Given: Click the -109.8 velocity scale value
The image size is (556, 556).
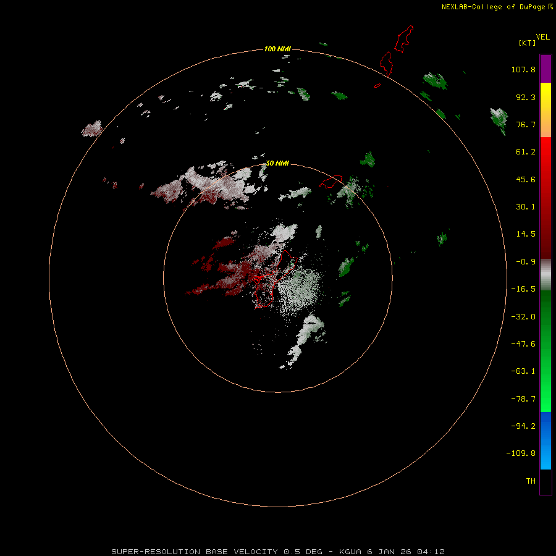Looking at the screenshot, I should [x=521, y=453].
